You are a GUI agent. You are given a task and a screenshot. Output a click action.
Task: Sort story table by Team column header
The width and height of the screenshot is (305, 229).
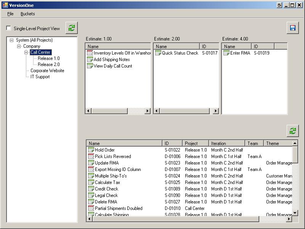[x=254, y=144]
